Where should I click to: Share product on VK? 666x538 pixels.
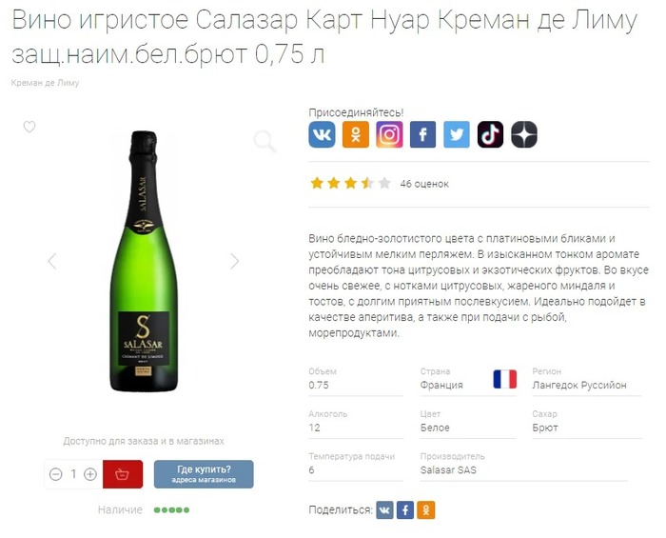pos(384,510)
